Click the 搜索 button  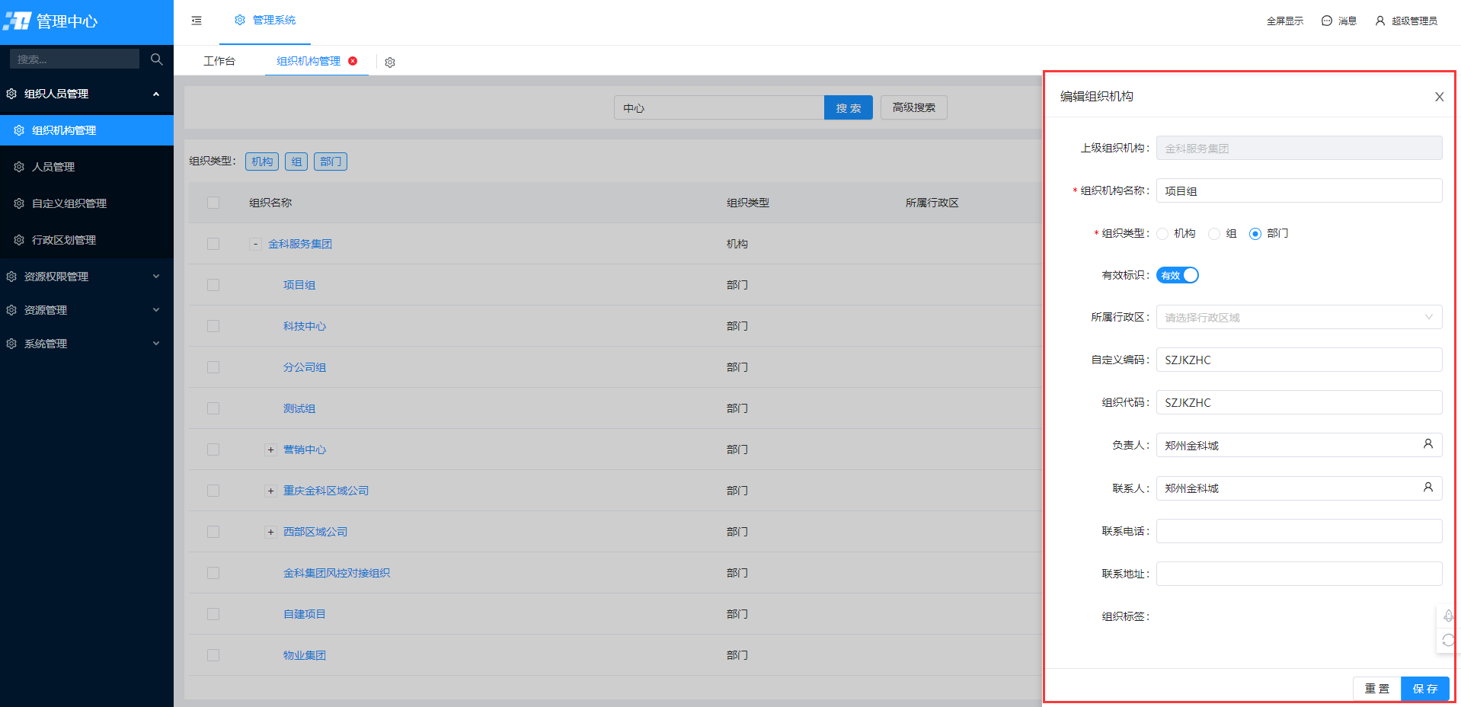pyautogui.click(x=848, y=107)
